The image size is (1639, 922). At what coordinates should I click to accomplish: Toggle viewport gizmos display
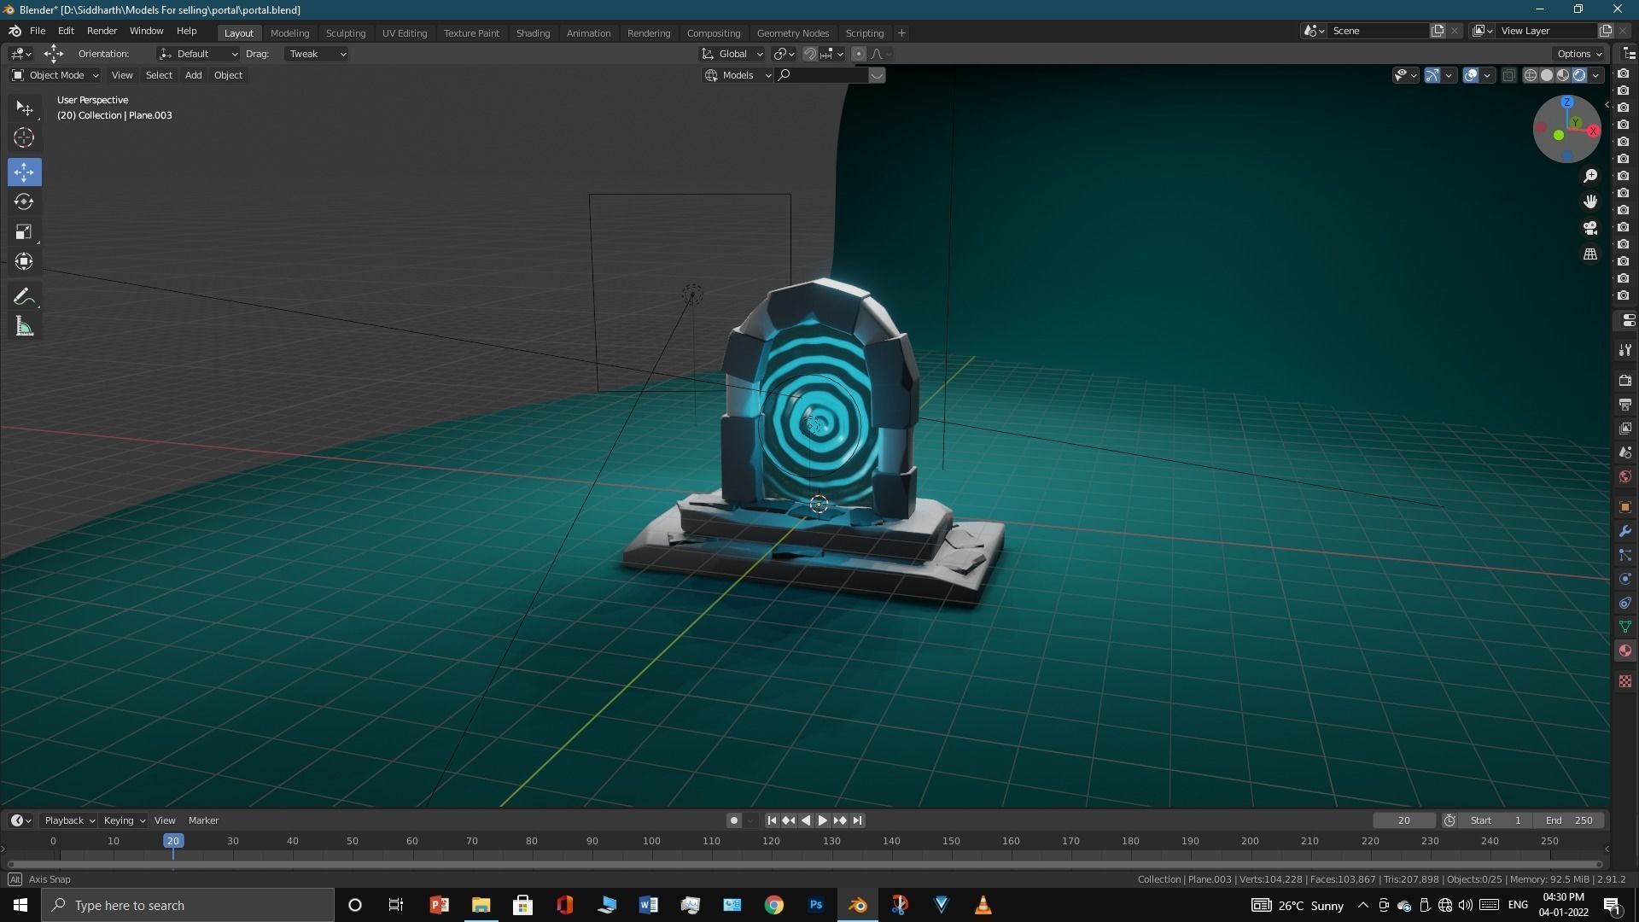[x=1432, y=75]
